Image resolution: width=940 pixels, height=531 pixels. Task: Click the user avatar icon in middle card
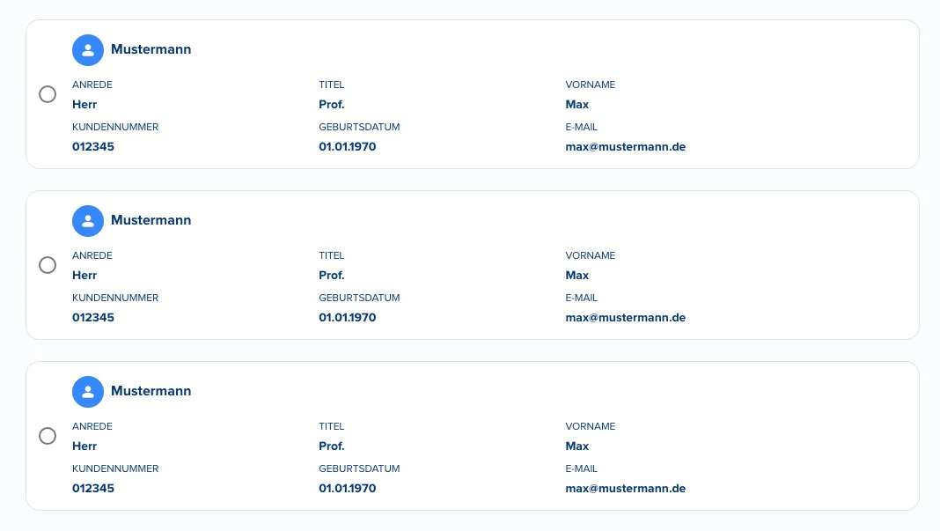[x=87, y=221]
